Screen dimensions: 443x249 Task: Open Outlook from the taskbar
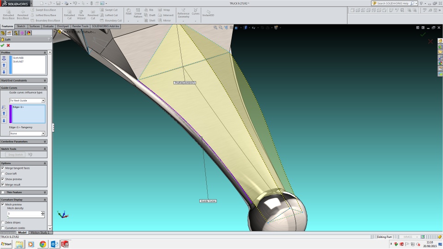coord(54,244)
